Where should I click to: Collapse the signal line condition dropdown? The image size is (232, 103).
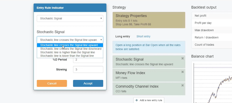tap(70, 40)
